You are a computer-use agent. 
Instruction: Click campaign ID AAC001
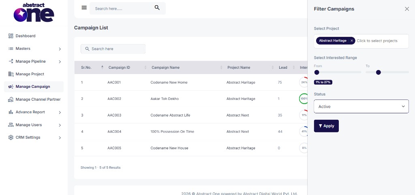click(x=114, y=83)
